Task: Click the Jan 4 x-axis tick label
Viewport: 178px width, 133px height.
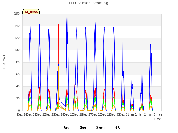Action: click(161, 114)
